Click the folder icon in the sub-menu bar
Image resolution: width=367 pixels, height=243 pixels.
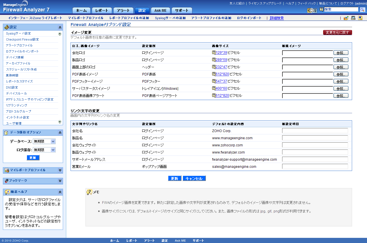[346, 18]
